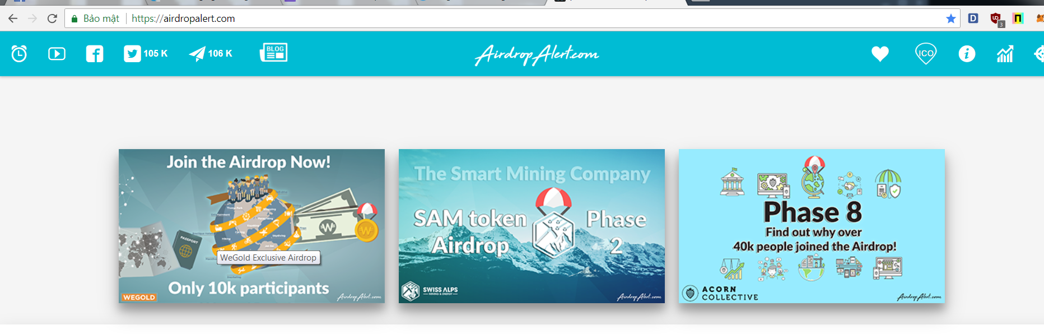Click the white heart favorites icon
Screen dimensions: 1044x334
coord(880,54)
